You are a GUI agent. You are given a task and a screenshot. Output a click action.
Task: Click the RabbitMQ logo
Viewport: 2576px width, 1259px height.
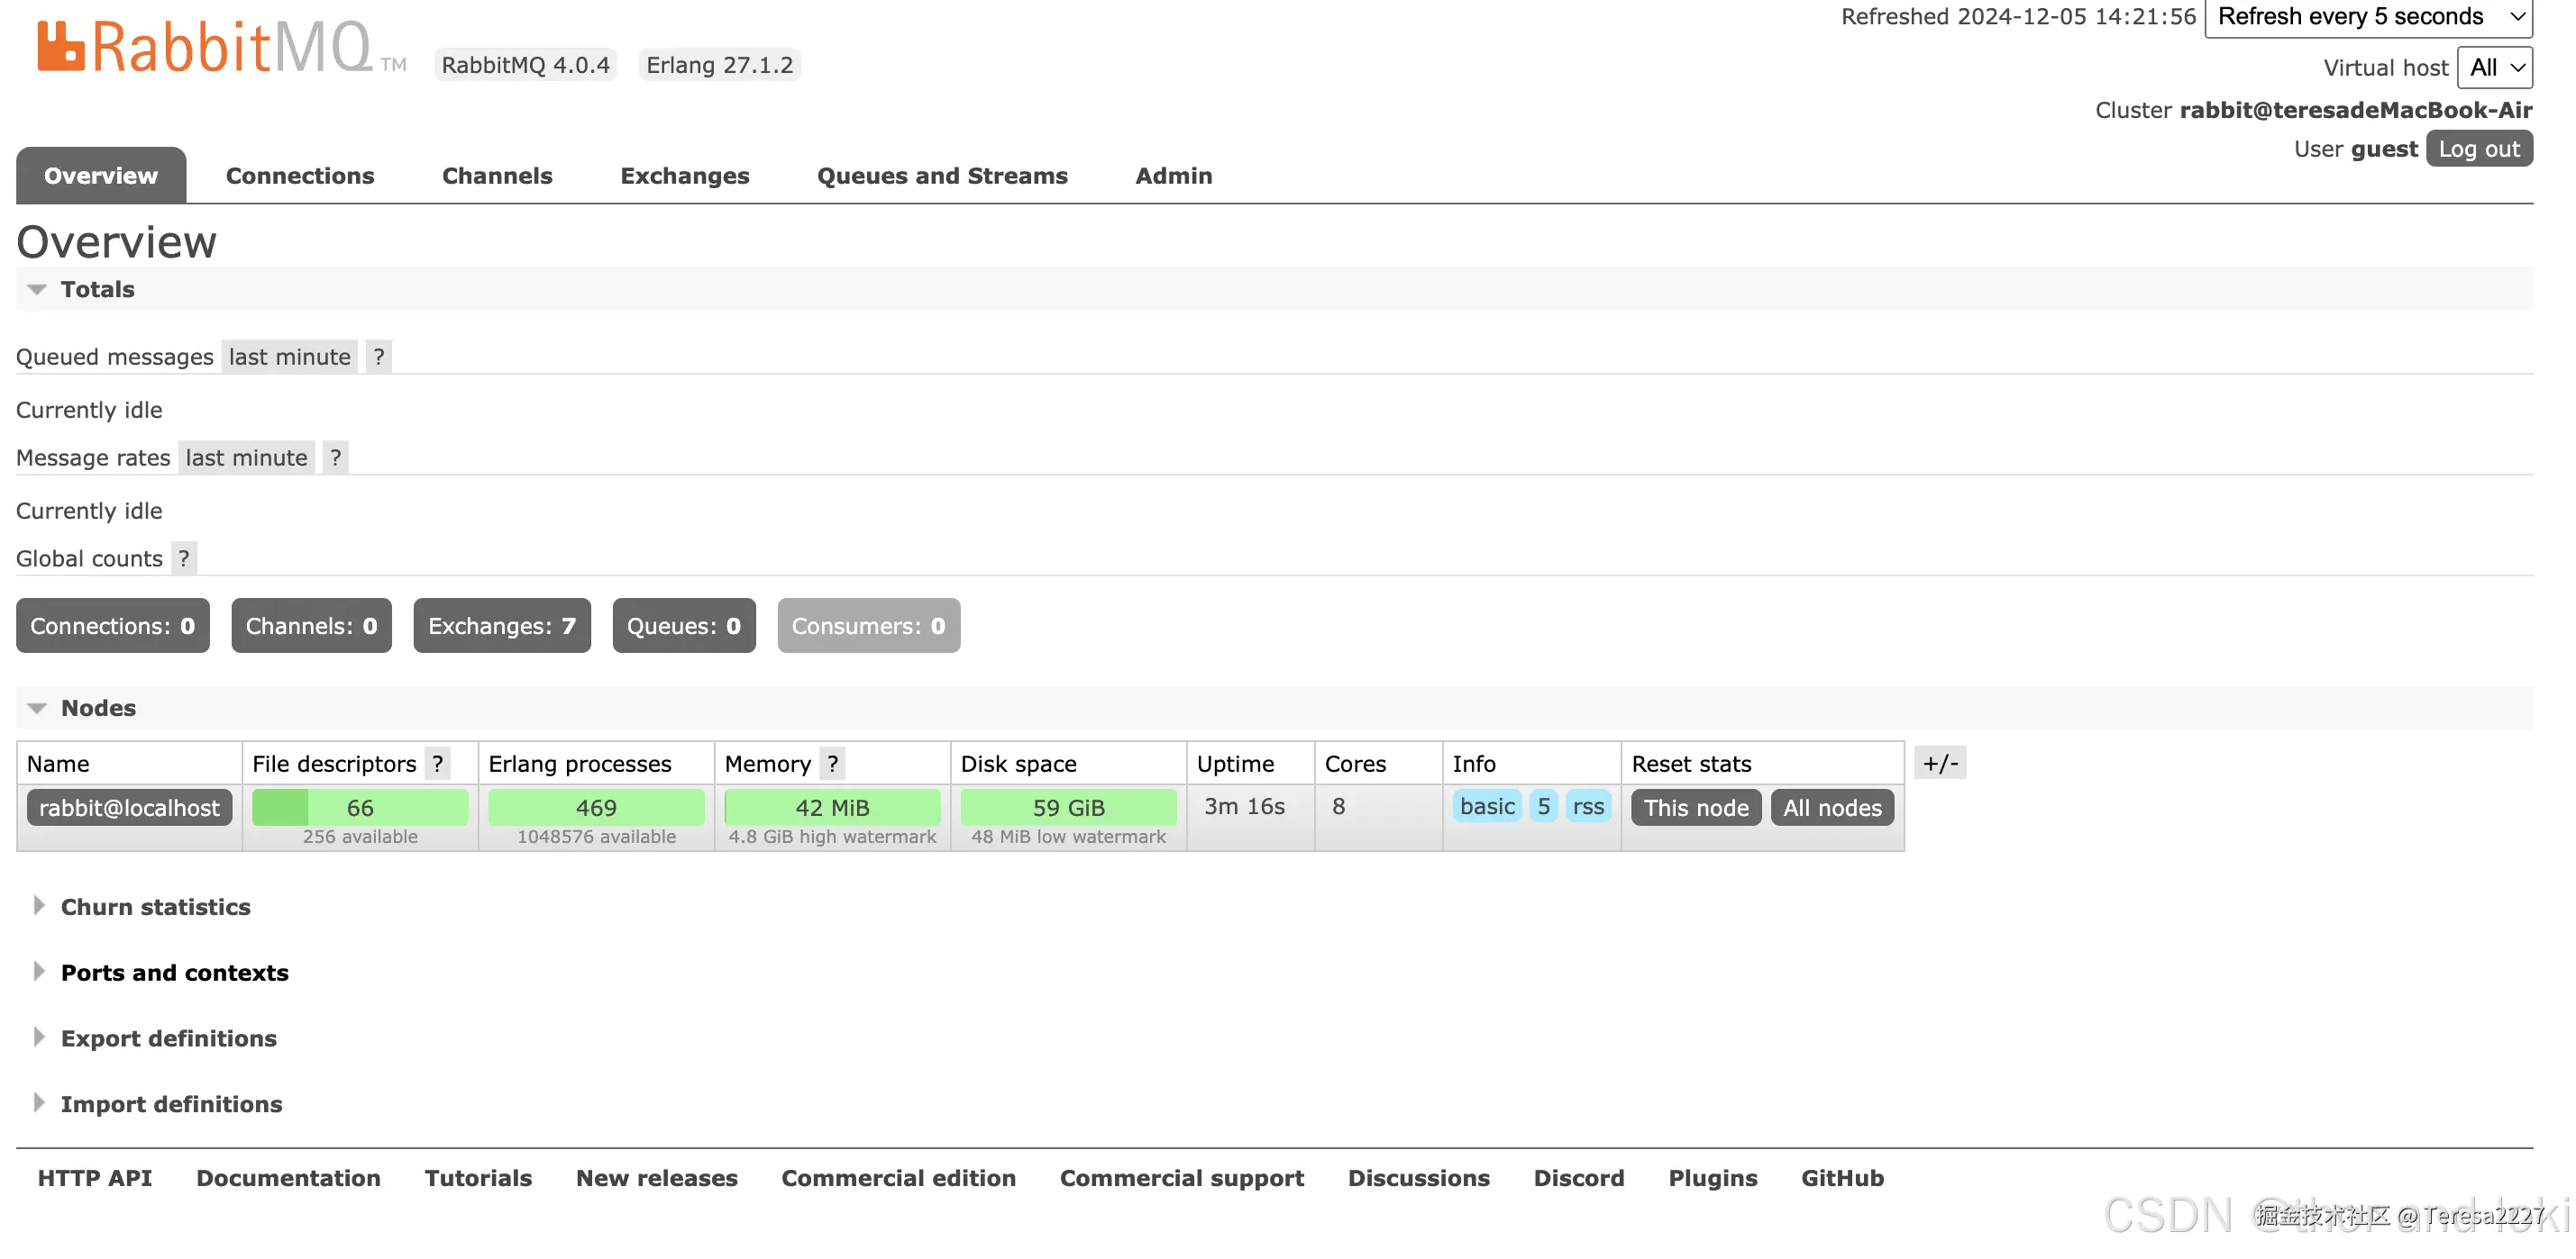pos(205,47)
